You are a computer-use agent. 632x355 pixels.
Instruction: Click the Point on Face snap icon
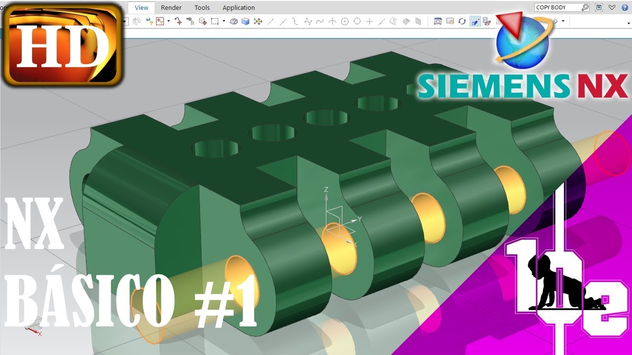click(x=394, y=21)
